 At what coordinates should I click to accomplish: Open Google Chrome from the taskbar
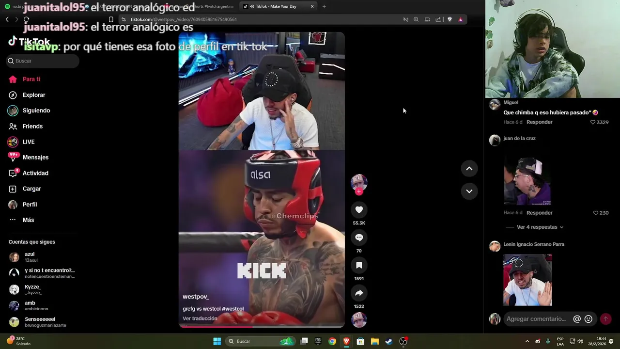pos(332,341)
